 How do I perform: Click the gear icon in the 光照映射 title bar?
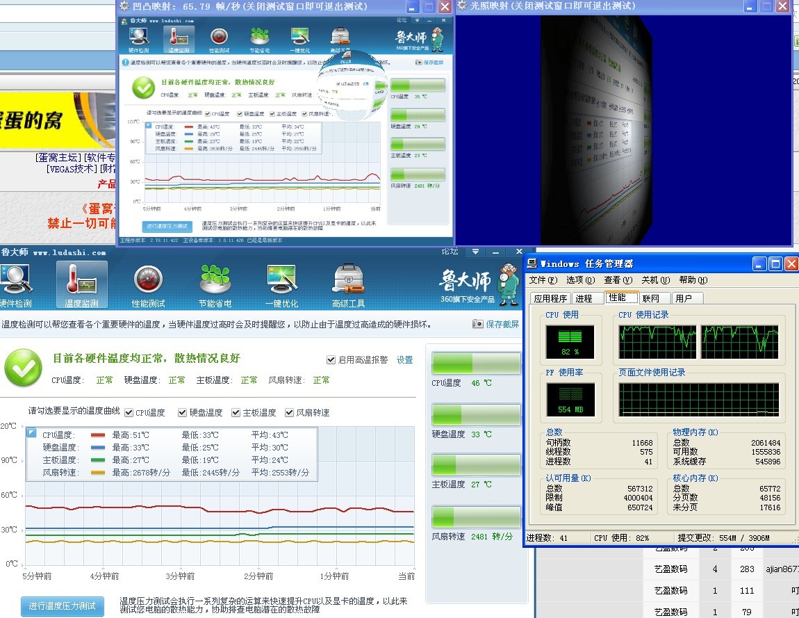click(461, 6)
